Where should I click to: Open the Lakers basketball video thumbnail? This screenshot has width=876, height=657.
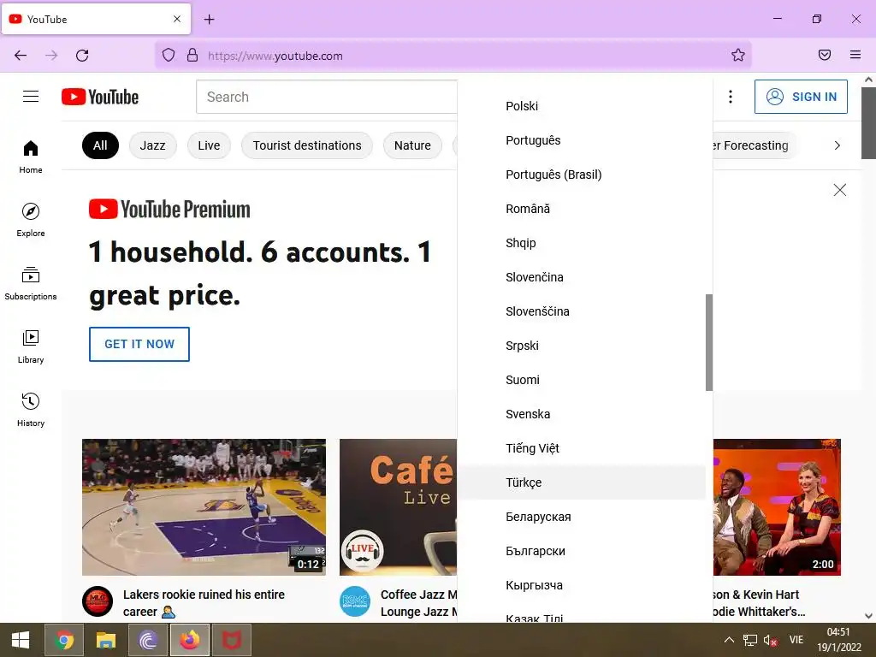click(x=204, y=507)
